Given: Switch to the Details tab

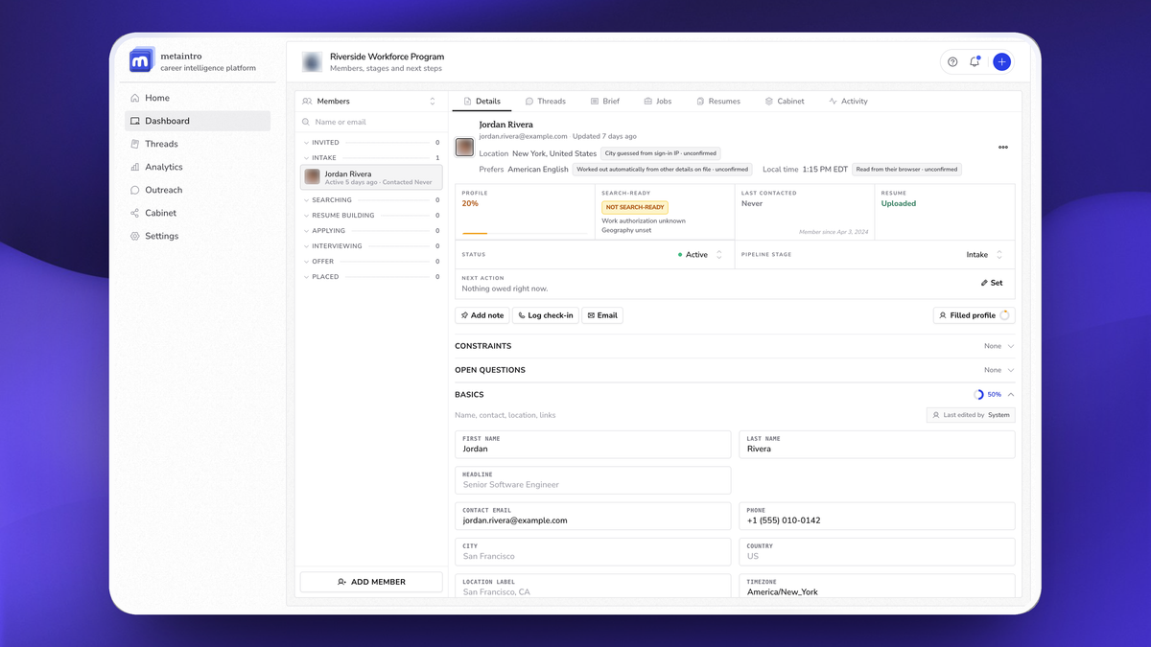Looking at the screenshot, I should pos(482,101).
